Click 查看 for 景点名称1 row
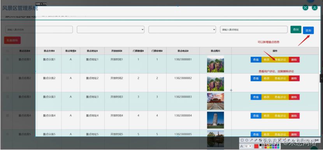 coord(256,60)
